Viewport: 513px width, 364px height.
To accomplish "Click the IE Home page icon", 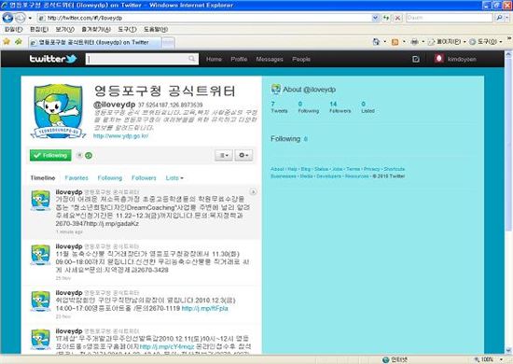I will (376, 42).
